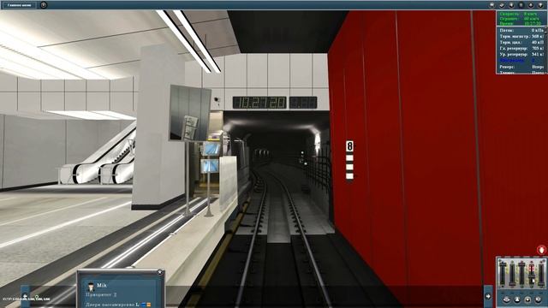Click the Приоритет: 2 line in the dialog
The width and height of the screenshot is (548, 308).
pyautogui.click(x=101, y=294)
